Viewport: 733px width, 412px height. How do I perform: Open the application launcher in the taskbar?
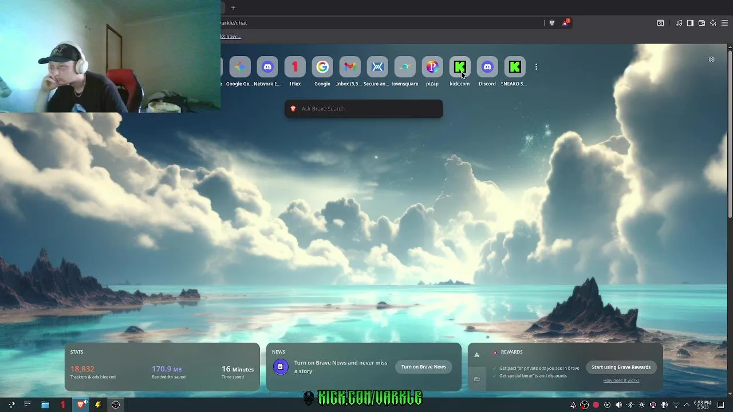tap(11, 405)
